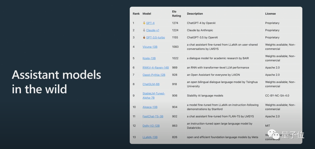The height and width of the screenshot is (149, 315).
Task: Click the silver medal icon beside Claude-v1
Action: [144, 30]
